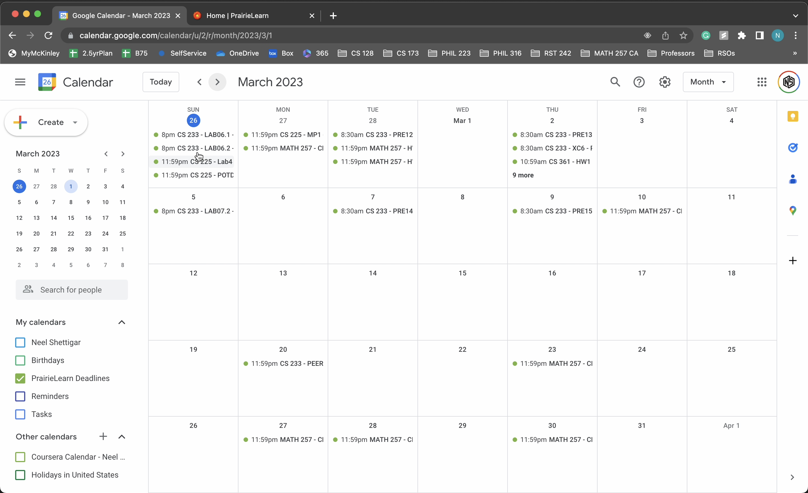
Task: Toggle the main menu hamburger icon
Action: 20,82
